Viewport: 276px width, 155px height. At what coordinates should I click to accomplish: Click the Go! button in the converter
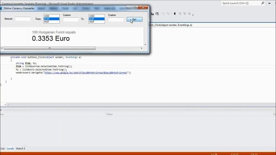pyautogui.click(x=135, y=19)
